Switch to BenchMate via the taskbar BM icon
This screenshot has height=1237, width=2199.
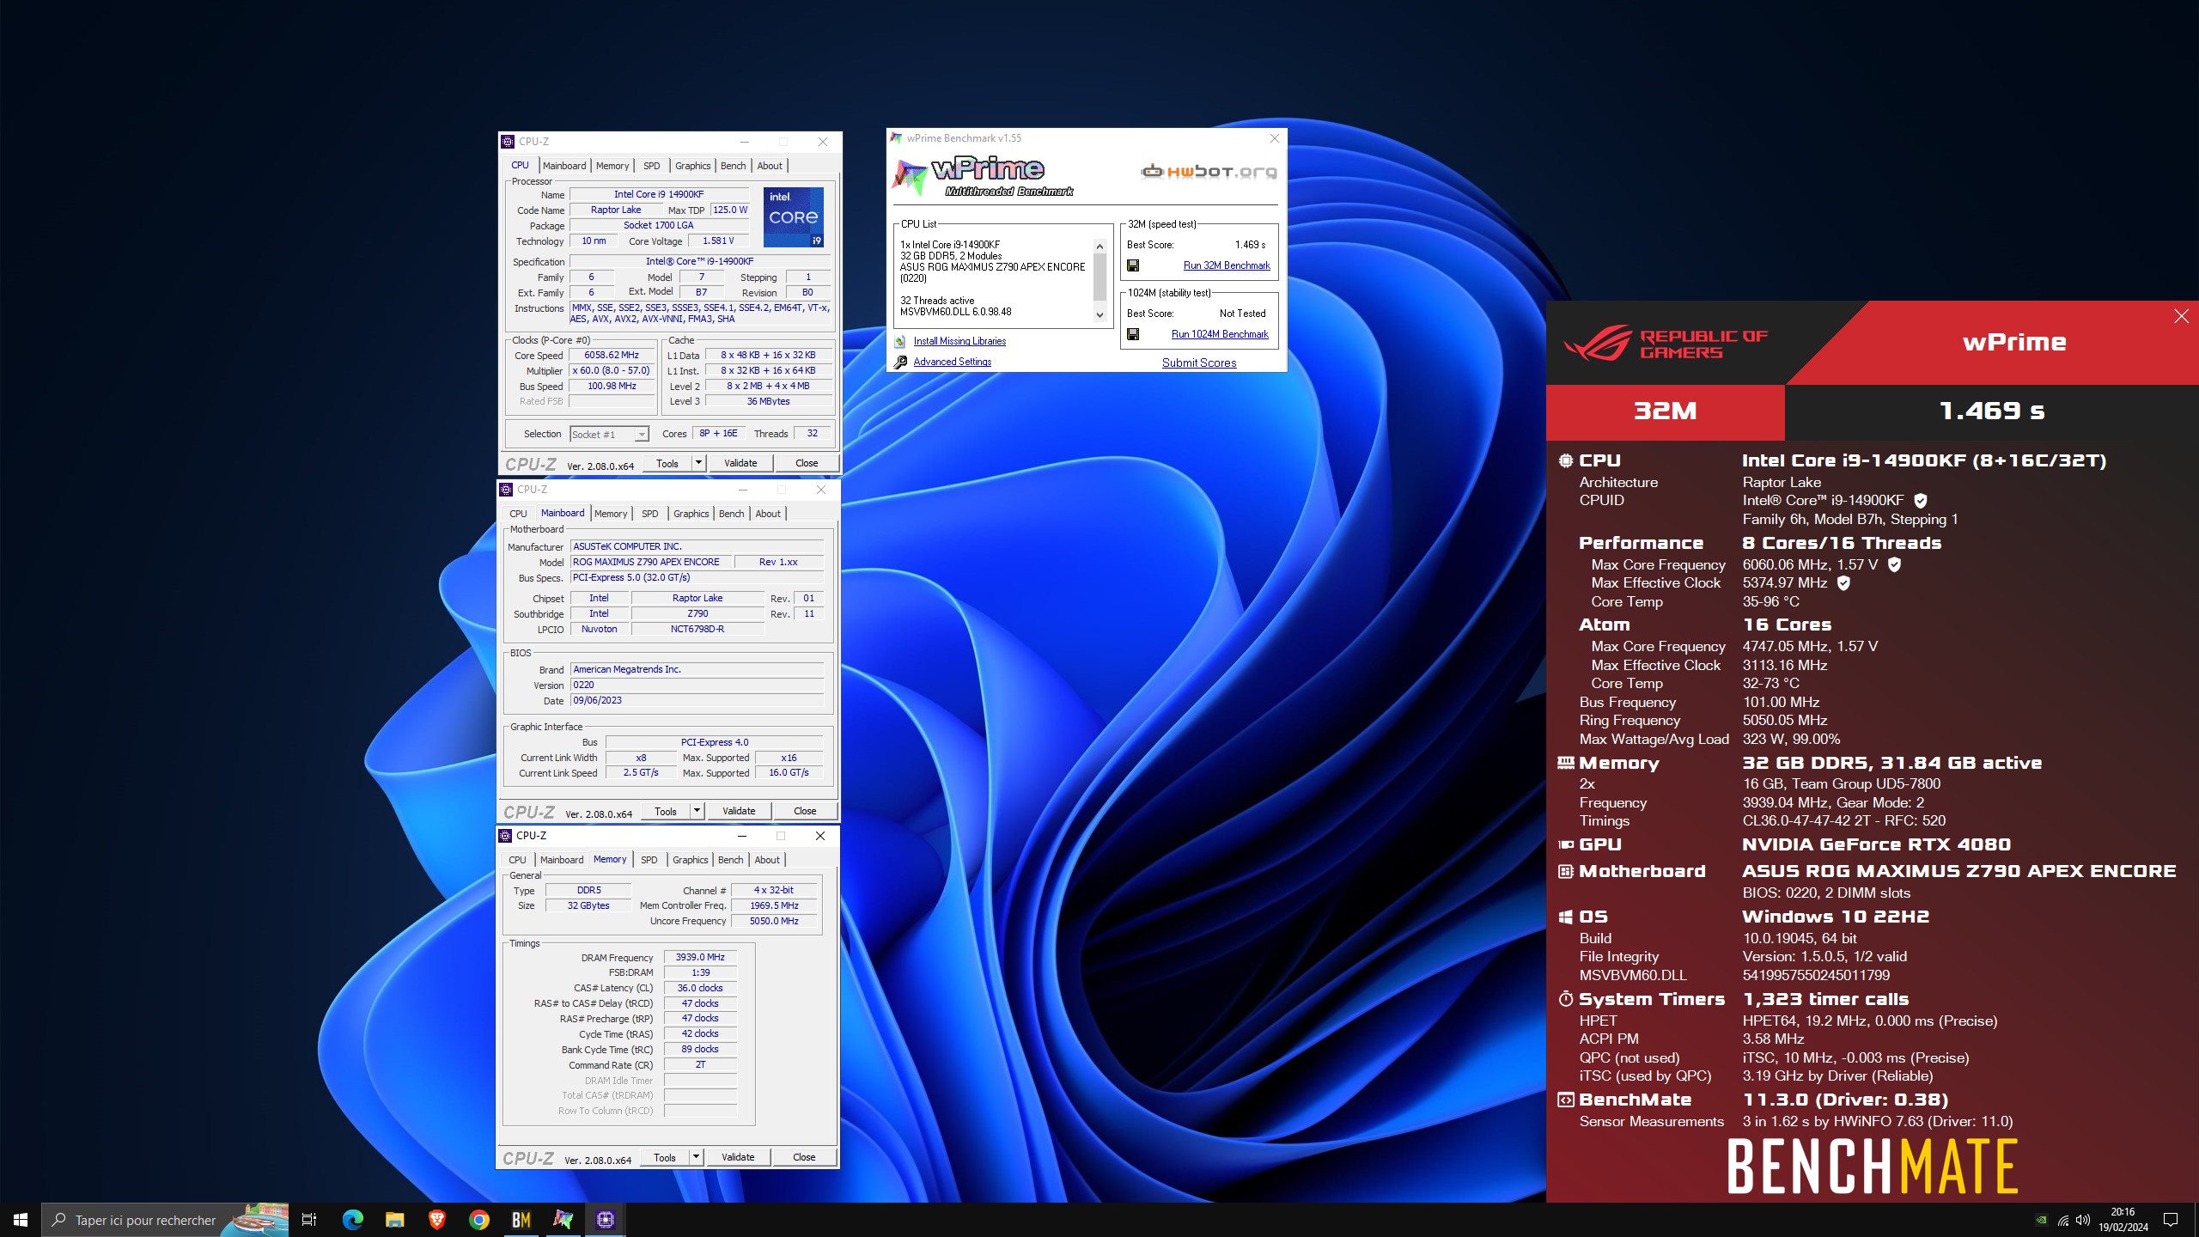[x=521, y=1220]
